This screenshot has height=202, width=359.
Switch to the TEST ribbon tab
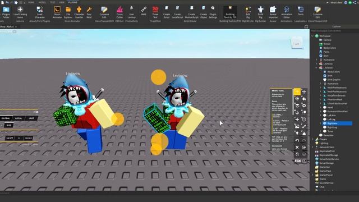(x=53, y=2)
